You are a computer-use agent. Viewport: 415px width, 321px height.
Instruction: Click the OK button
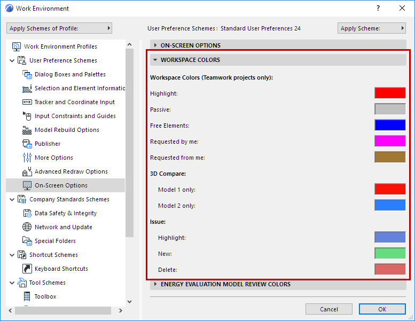(x=382, y=309)
